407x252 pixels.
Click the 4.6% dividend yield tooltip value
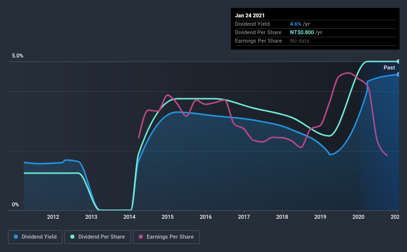click(295, 24)
